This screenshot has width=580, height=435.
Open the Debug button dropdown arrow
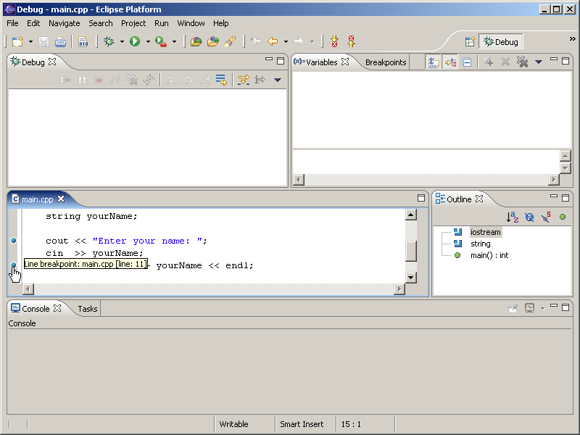pyautogui.click(x=122, y=42)
